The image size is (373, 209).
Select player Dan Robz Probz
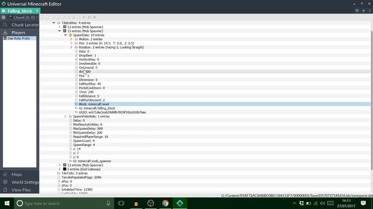19,38
